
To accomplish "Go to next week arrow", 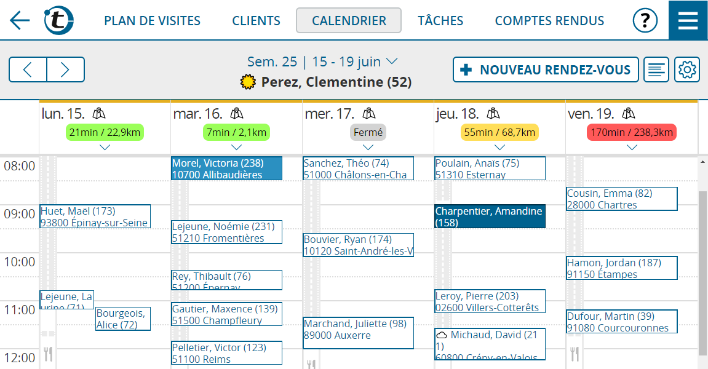I will tap(66, 69).
